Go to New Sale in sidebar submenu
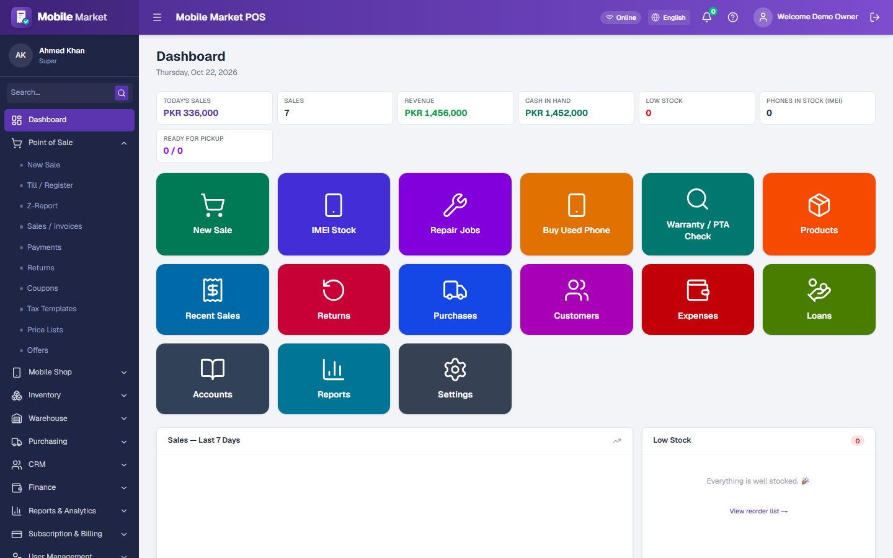This screenshot has height=558, width=893. pos(43,165)
